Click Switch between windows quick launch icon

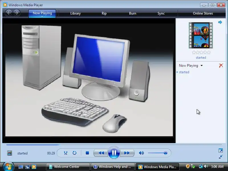click(27, 167)
